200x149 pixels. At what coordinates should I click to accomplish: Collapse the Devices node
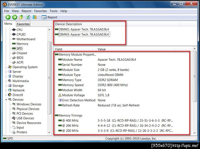6,100
